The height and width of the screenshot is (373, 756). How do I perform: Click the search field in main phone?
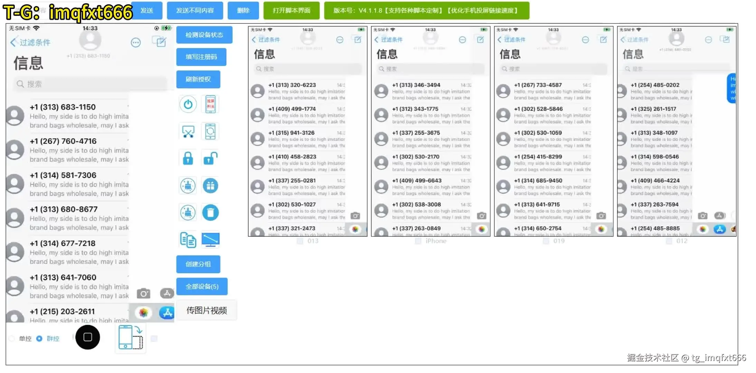(x=90, y=84)
